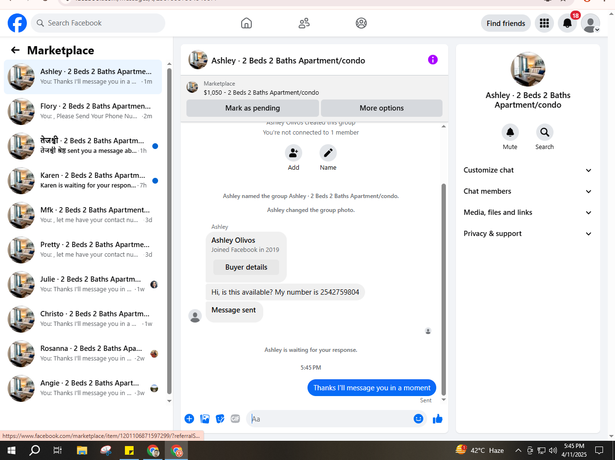Open the Angie conversation in the list

83,388
